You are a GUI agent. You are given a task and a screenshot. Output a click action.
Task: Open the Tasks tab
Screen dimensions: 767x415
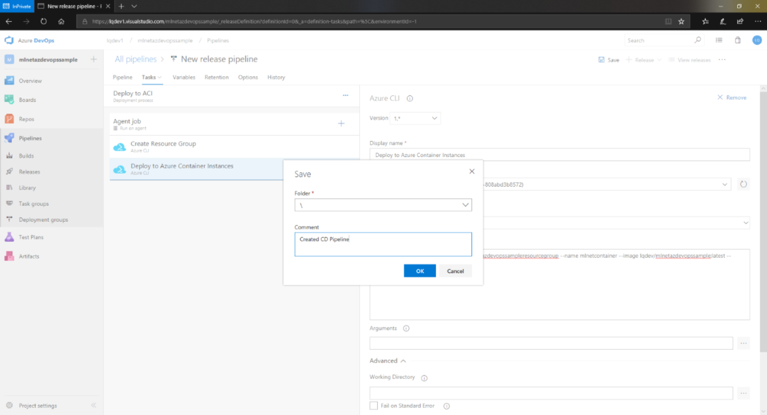(151, 77)
